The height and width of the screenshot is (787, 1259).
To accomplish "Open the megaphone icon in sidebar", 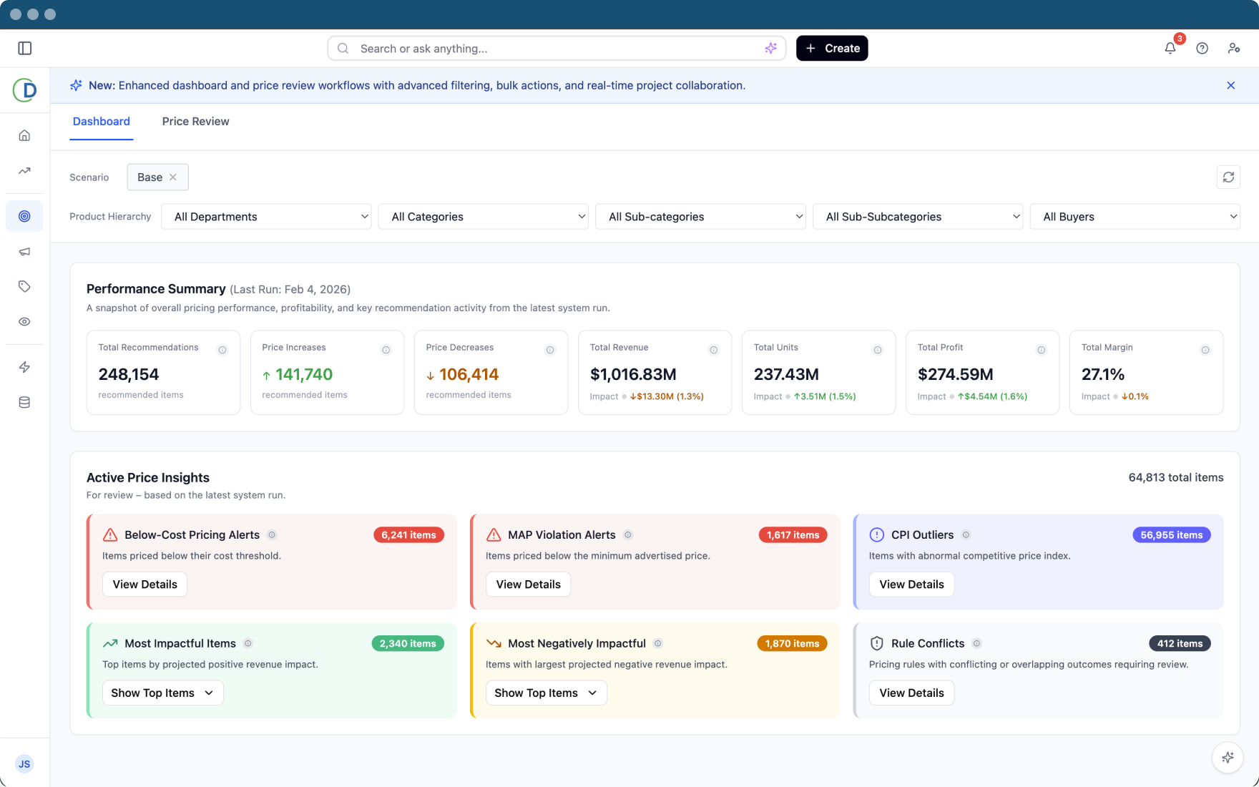I will coord(24,251).
